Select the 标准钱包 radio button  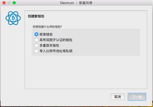pyautogui.click(x=36, y=34)
